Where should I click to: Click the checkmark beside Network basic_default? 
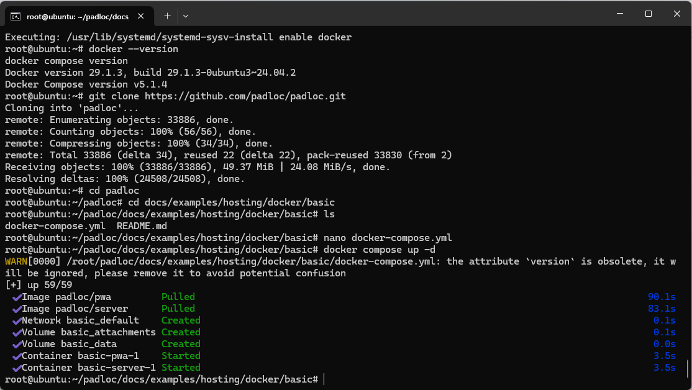point(17,320)
